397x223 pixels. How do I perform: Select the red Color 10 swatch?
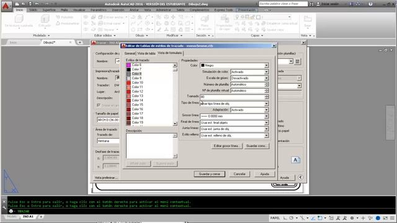tap(128, 82)
